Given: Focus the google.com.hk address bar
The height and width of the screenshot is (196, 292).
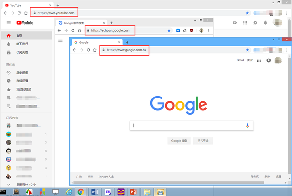Looking at the screenshot, I should [176, 50].
